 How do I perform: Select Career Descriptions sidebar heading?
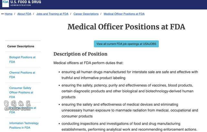21,46
